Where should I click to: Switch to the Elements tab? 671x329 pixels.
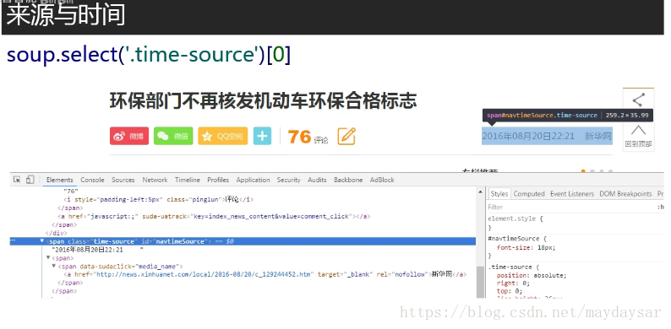(60, 180)
